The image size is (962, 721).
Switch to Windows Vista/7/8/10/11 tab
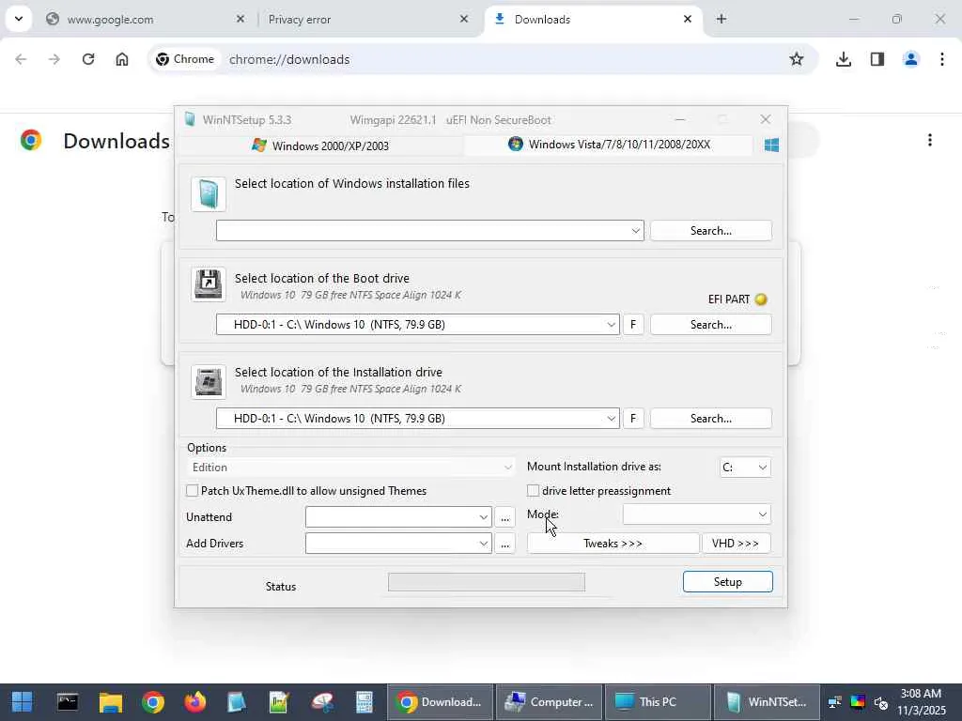click(609, 145)
